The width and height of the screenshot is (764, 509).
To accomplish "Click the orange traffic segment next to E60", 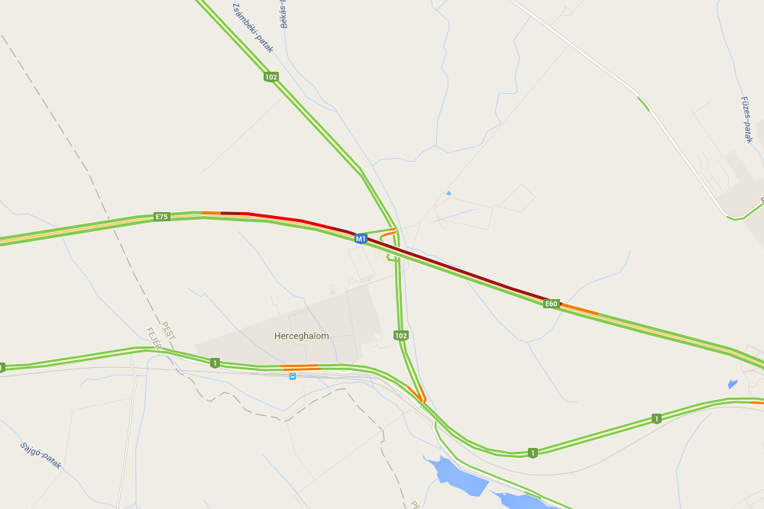I will [579, 310].
